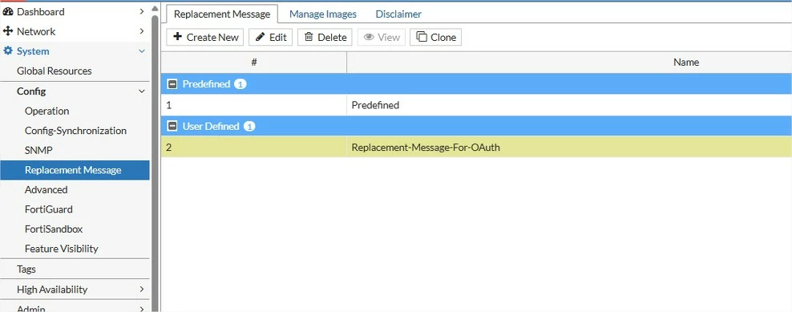Expand the Network menu chevron
This screenshot has width=792, height=312.
click(142, 31)
